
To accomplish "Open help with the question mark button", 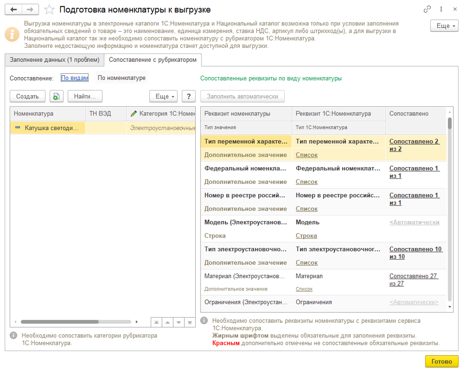I will pyautogui.click(x=189, y=96).
